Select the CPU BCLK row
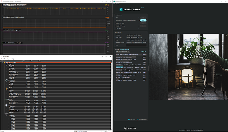Image resolution: width=228 pixels, height=132 pixels. coord(56,108)
